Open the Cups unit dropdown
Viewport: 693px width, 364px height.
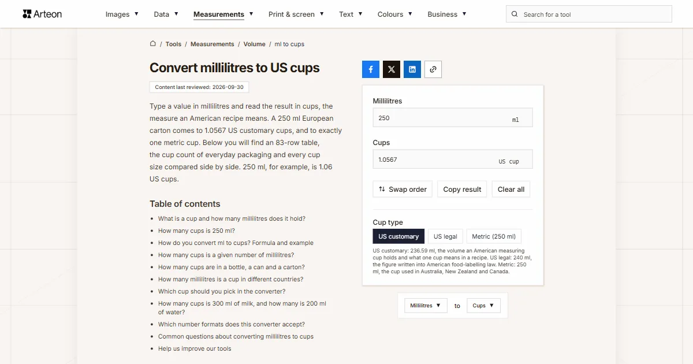coord(483,306)
